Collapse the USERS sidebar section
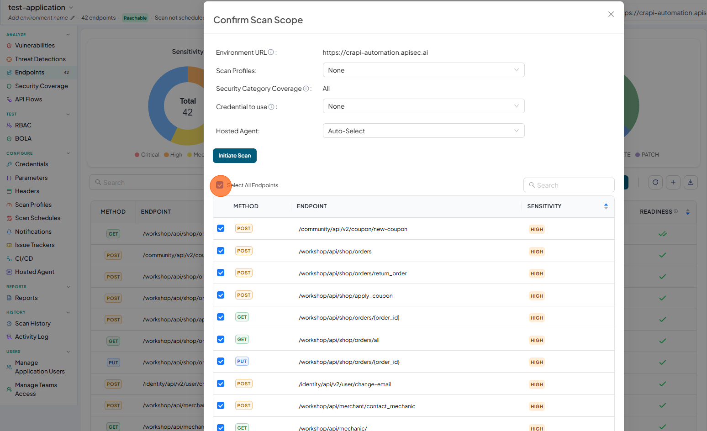The width and height of the screenshot is (707, 431). click(x=68, y=352)
